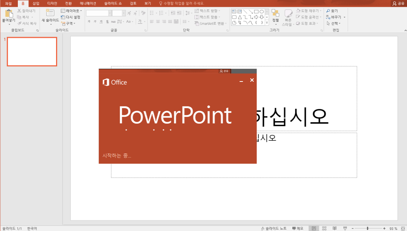The image size is (407, 231).
Task: Toggle italic formatting
Action: (x=95, y=21)
